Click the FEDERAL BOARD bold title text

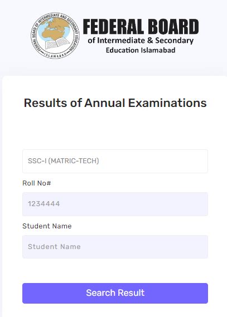[141, 27]
